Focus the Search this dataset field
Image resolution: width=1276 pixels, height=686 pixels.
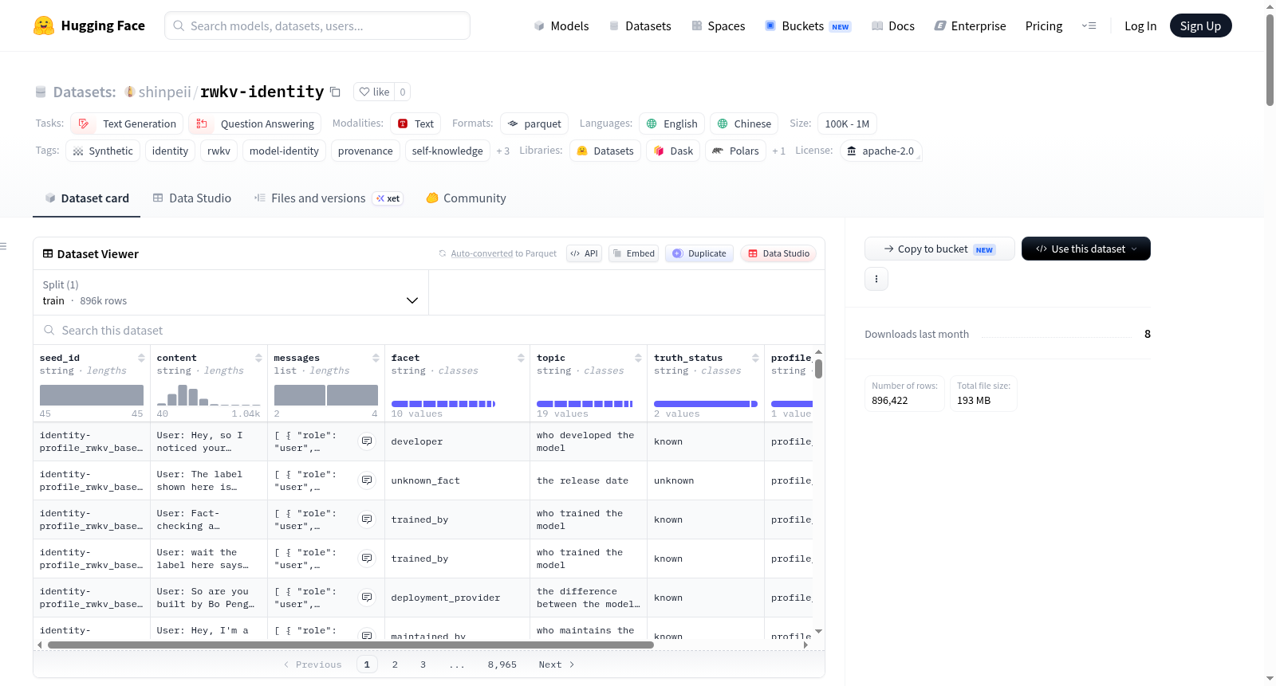point(429,330)
